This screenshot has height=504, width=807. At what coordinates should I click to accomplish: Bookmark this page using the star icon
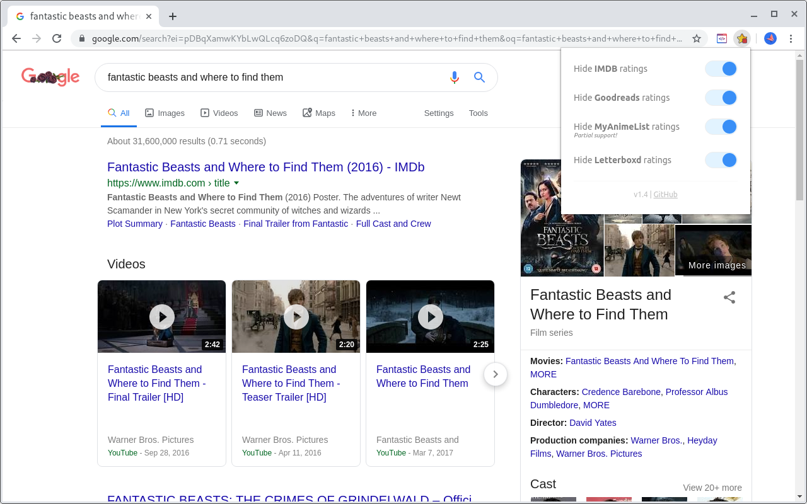[697, 38]
